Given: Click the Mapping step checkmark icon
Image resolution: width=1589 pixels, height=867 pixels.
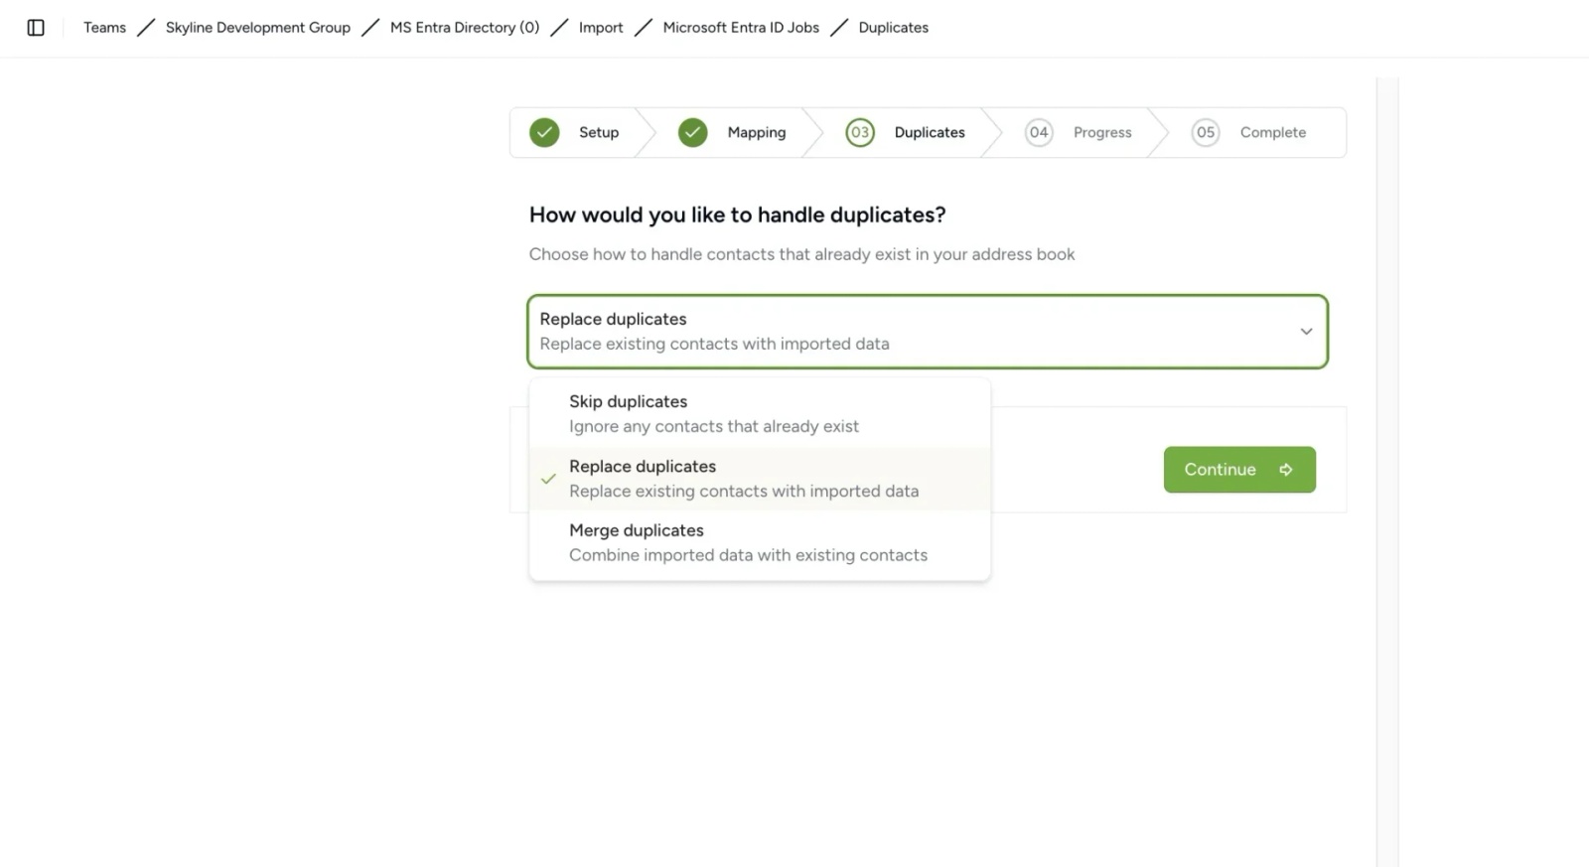Looking at the screenshot, I should pos(692,132).
